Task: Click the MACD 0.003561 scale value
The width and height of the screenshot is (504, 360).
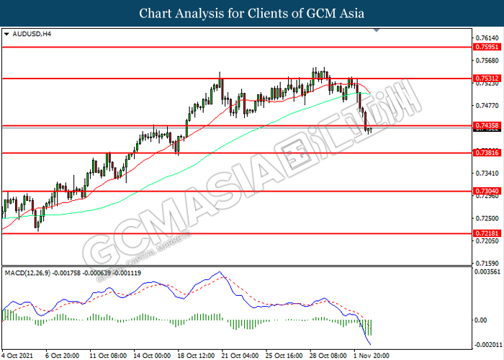Action: pos(487,272)
